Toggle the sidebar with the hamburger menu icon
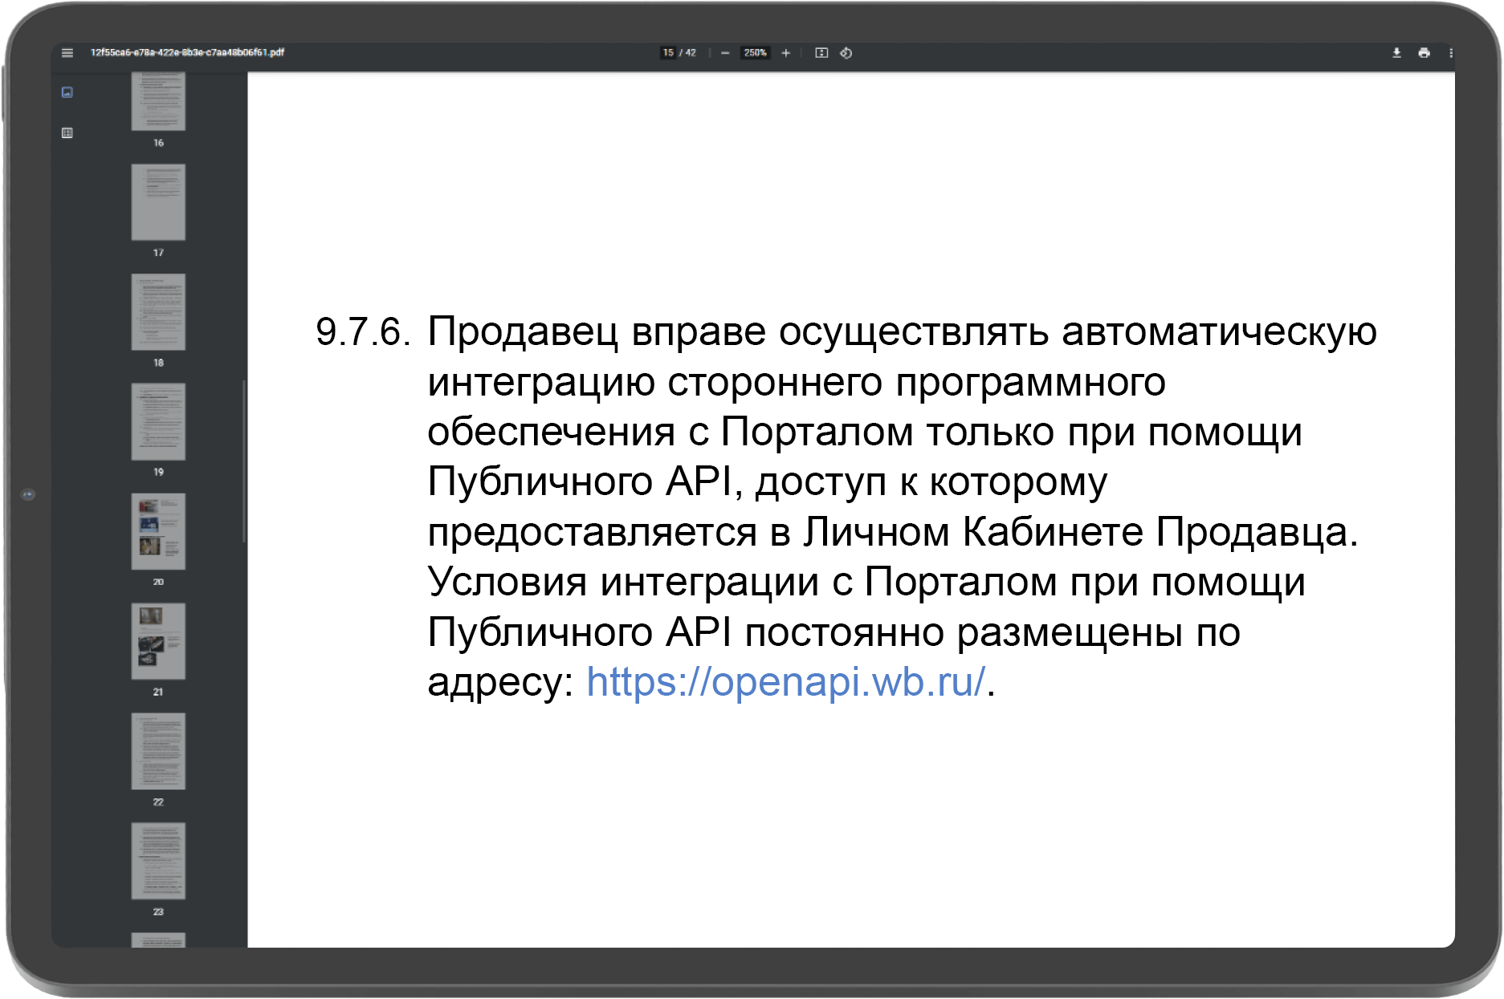1504x999 pixels. coord(67,53)
